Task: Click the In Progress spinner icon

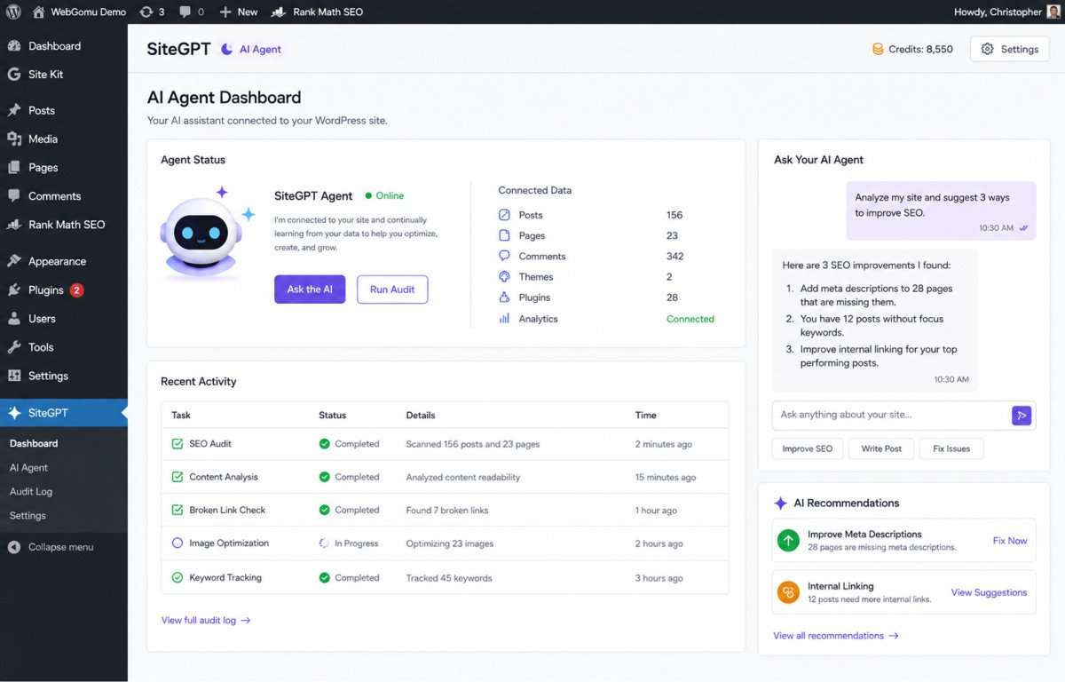Action: click(325, 543)
